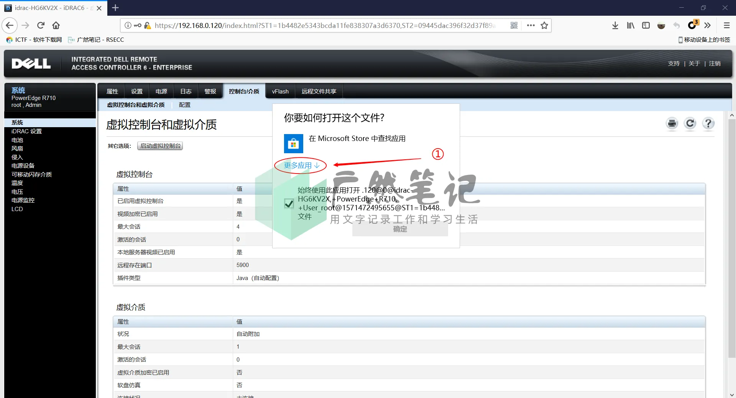Click 启动虚拟控制台 button

[x=160, y=146]
